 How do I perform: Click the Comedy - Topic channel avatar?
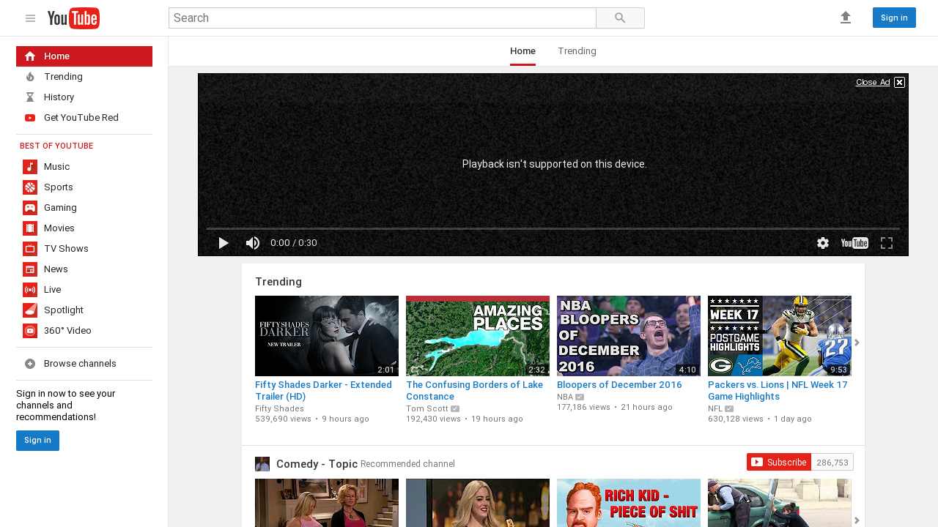262,464
